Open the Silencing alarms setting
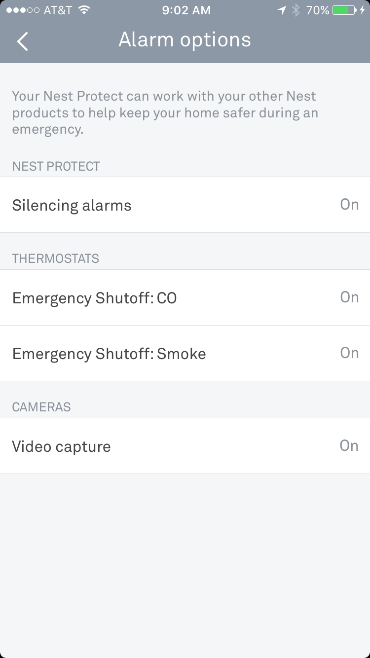370x658 pixels. [72, 205]
